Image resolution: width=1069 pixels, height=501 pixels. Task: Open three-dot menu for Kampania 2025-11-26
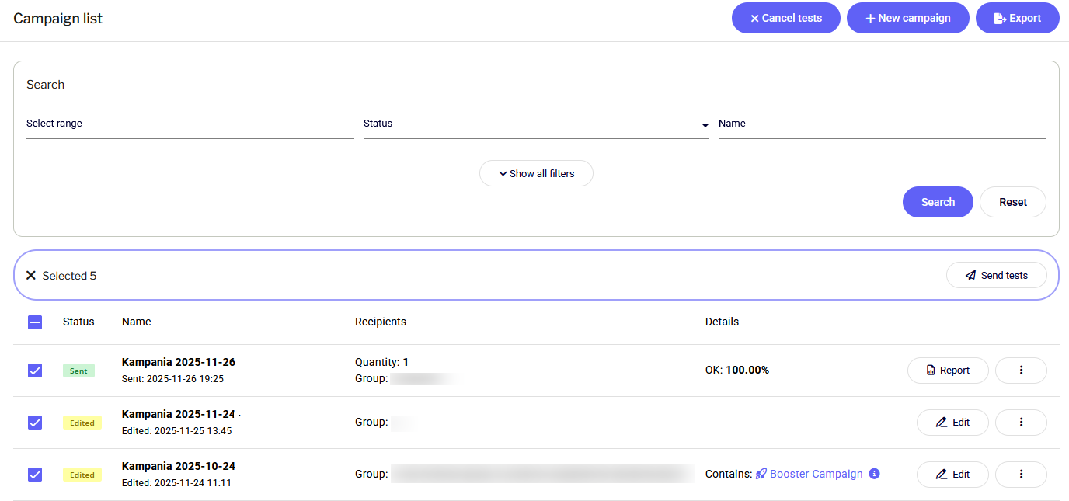pyautogui.click(x=1021, y=371)
